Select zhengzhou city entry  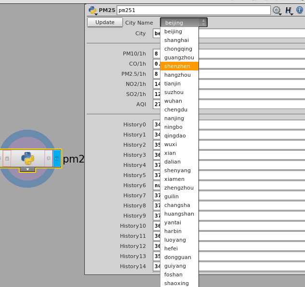pyautogui.click(x=179, y=188)
